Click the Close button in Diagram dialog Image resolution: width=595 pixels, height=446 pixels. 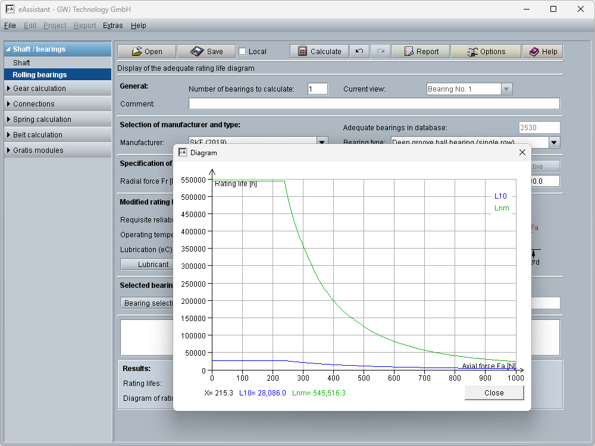point(494,393)
